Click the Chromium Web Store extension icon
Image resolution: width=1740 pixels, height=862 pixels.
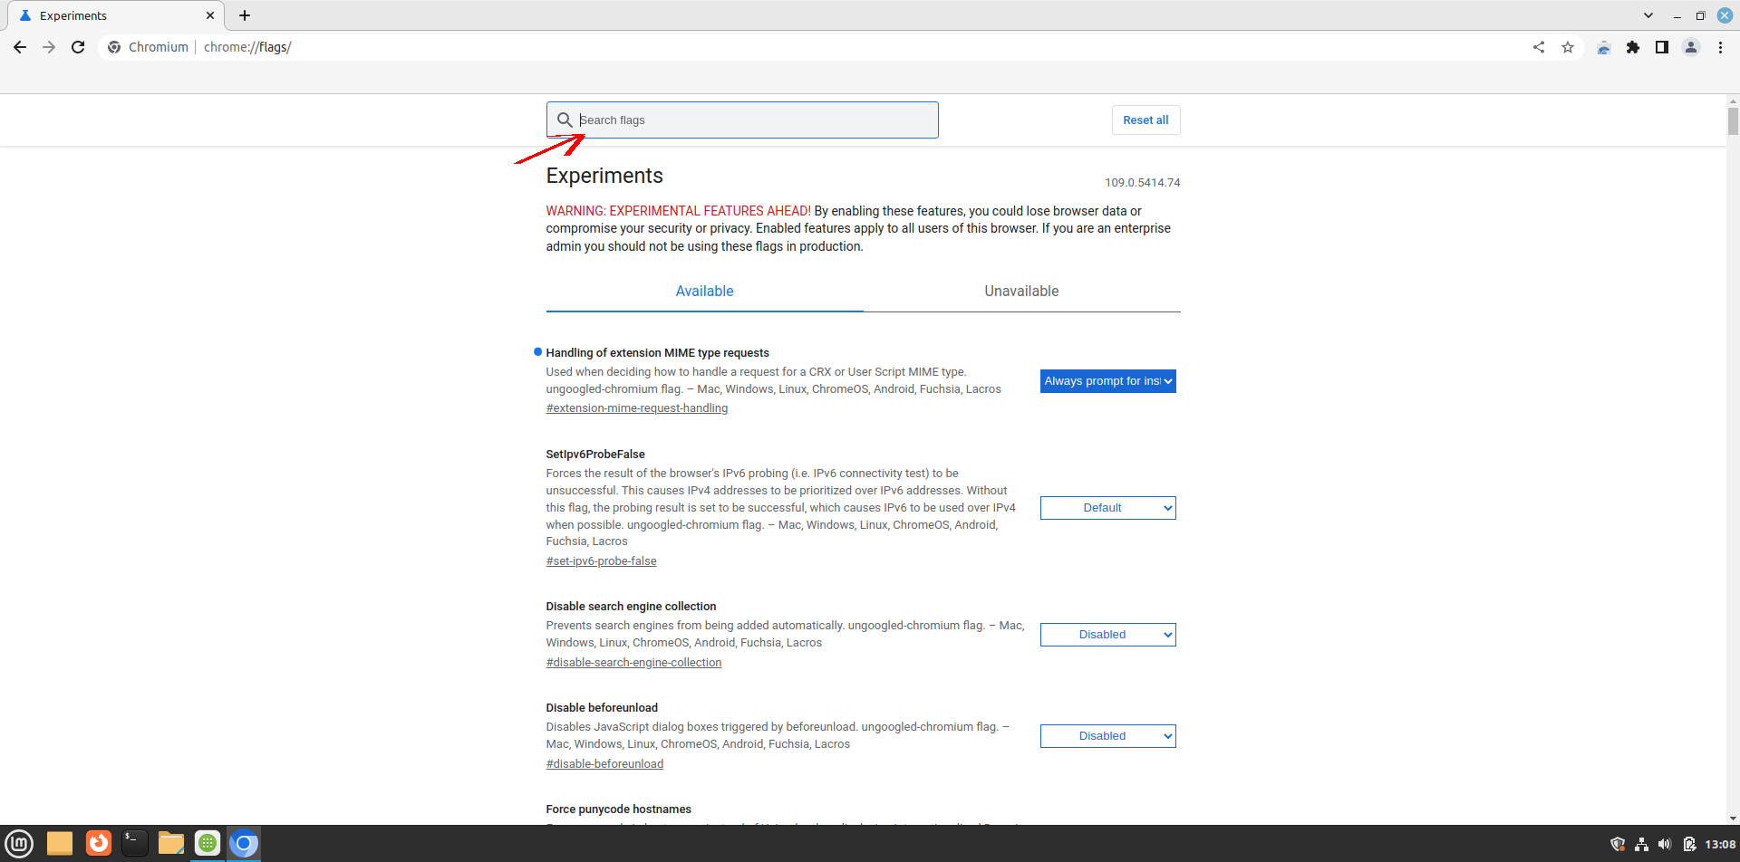(x=1604, y=47)
